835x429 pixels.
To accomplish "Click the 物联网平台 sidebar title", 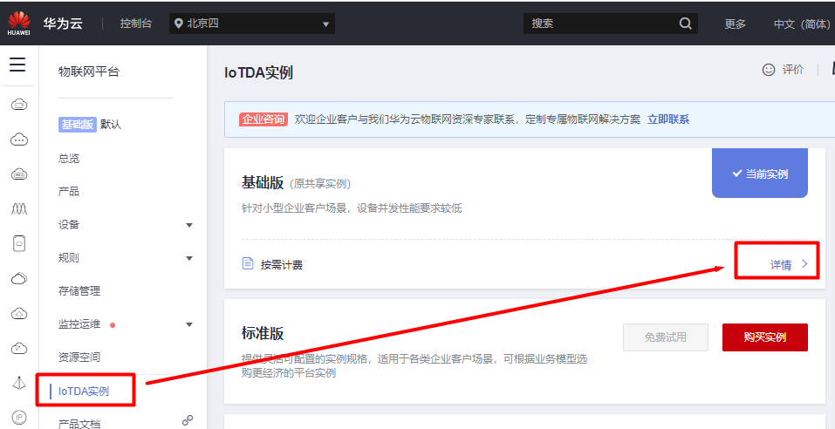I will [89, 72].
